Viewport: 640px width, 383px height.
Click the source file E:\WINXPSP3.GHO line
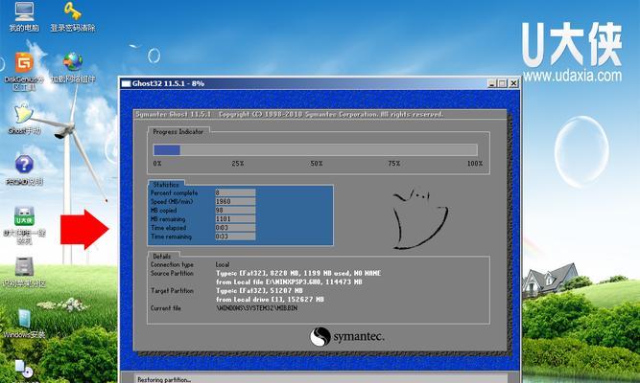click(x=289, y=282)
